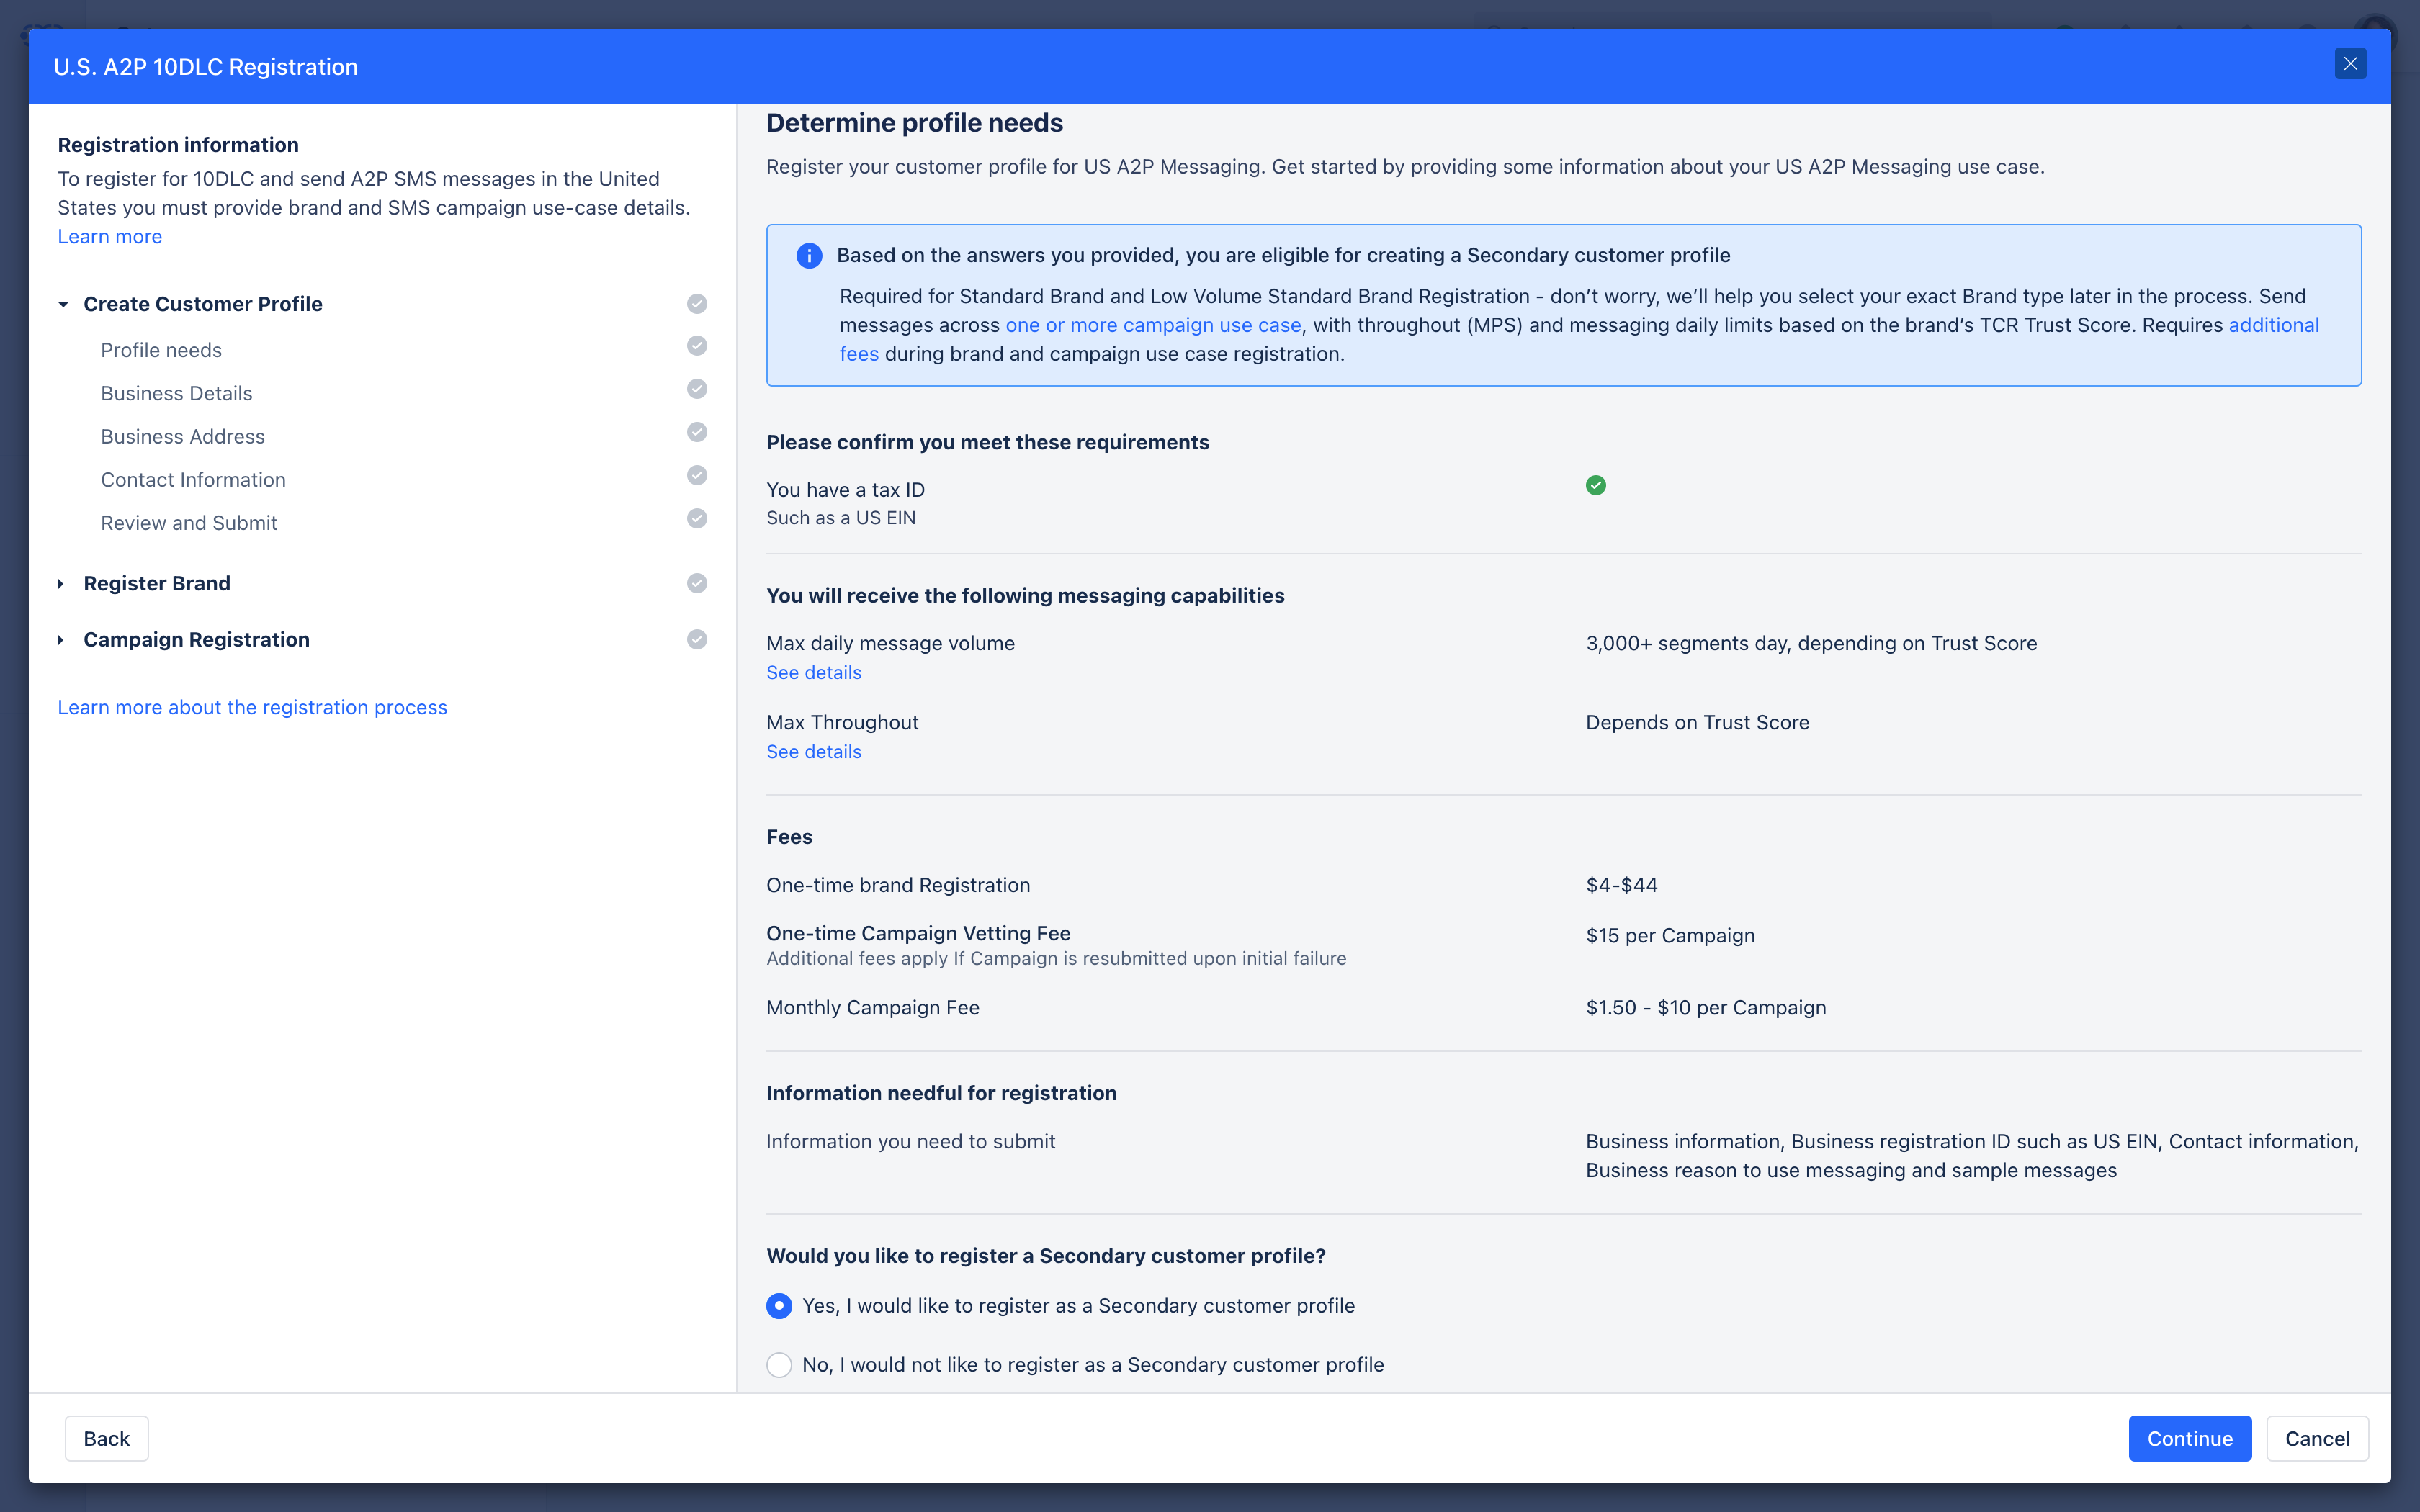Click the status check icon beside Business Details

click(697, 389)
